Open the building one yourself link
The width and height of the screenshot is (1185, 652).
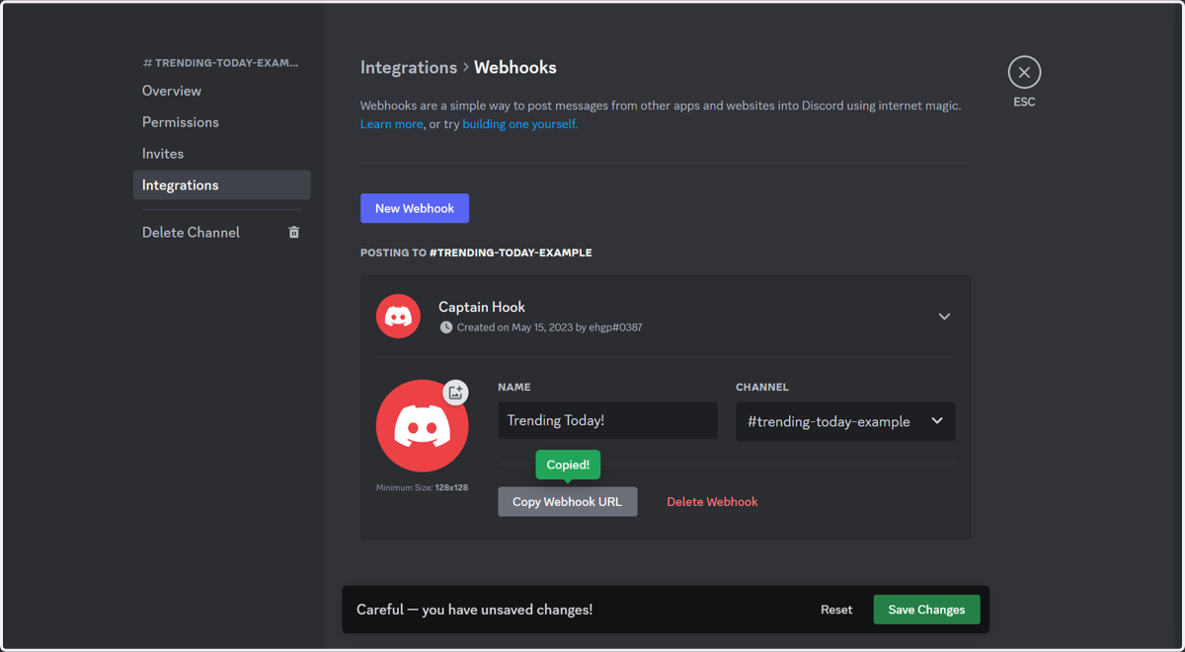coord(519,124)
